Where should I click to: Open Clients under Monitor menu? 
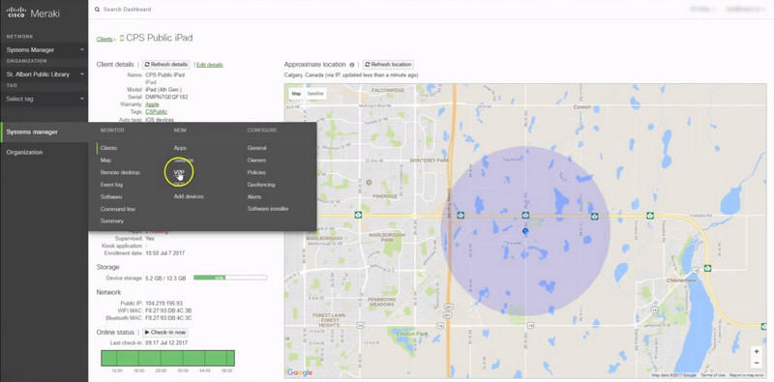[x=108, y=148]
